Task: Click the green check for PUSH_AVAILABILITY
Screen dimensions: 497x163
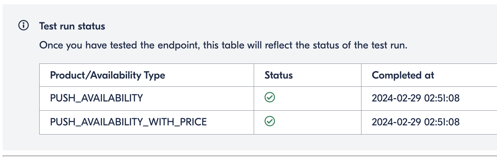Action: [269, 97]
